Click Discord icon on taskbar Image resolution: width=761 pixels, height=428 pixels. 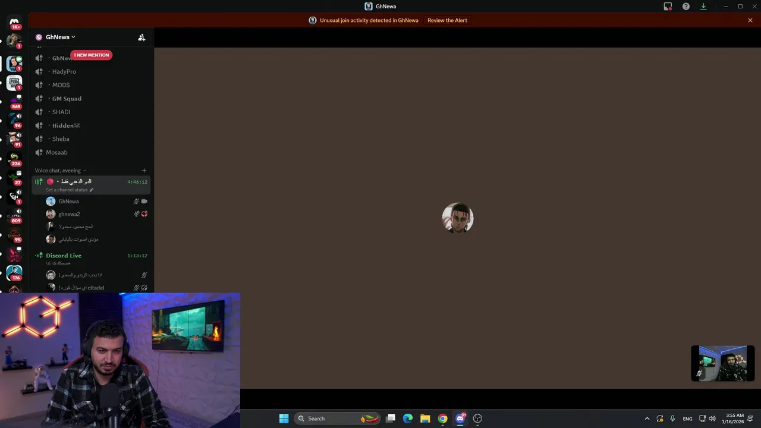(460, 418)
